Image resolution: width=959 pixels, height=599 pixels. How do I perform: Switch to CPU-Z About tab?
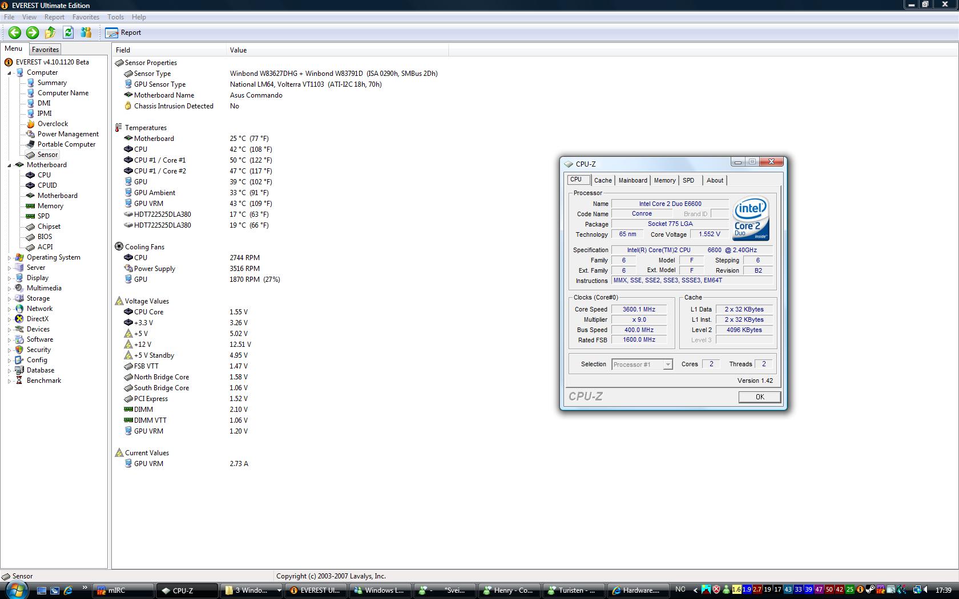click(x=715, y=180)
